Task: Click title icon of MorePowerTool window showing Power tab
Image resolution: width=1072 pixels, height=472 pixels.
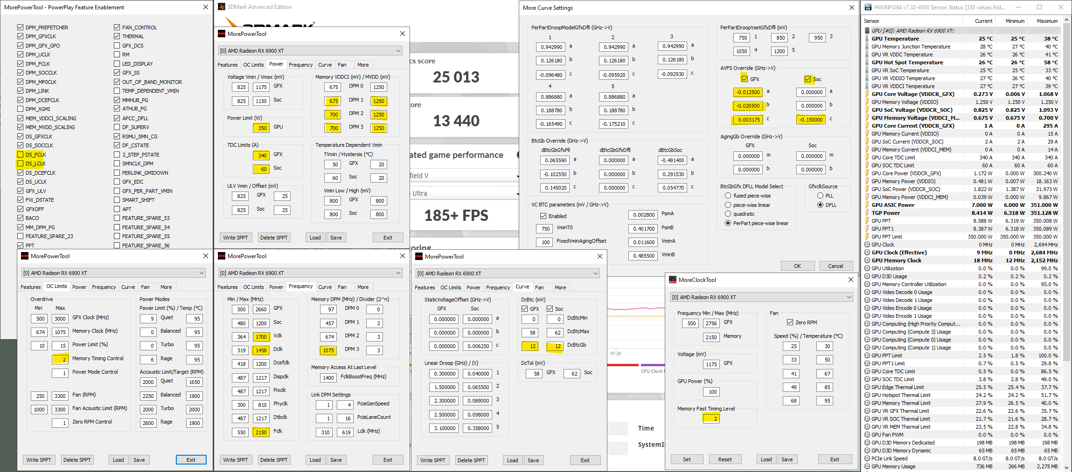Action: (x=222, y=34)
